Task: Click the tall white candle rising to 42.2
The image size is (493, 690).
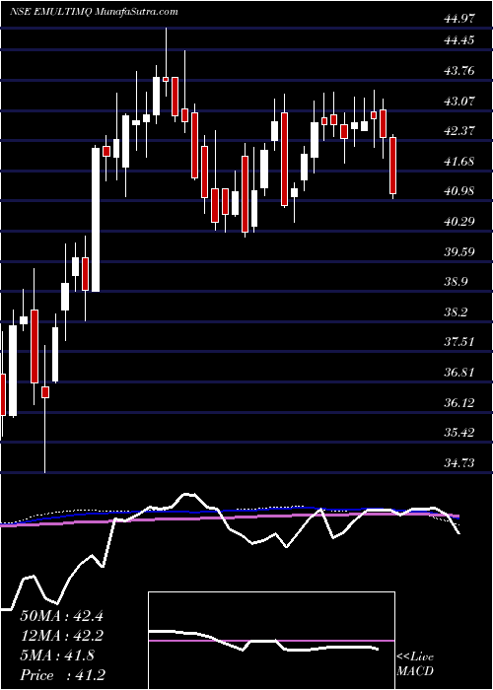Action: 96,220
